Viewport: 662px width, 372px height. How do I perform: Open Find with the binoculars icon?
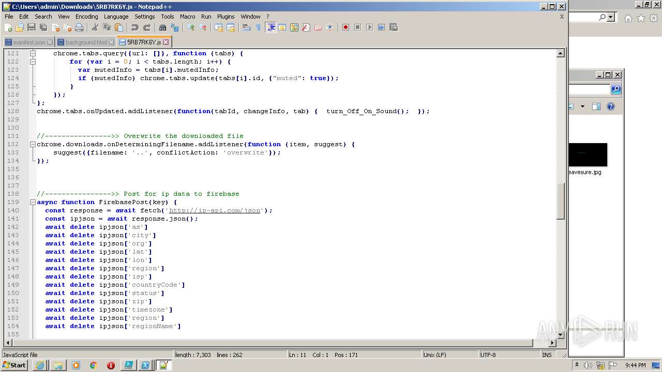163,27
